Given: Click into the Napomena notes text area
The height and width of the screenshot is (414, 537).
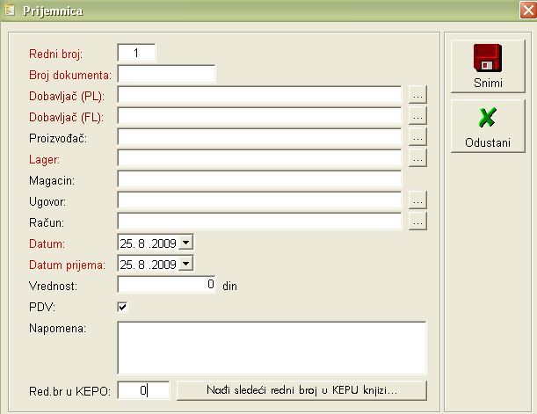Looking at the screenshot, I should [x=271, y=348].
